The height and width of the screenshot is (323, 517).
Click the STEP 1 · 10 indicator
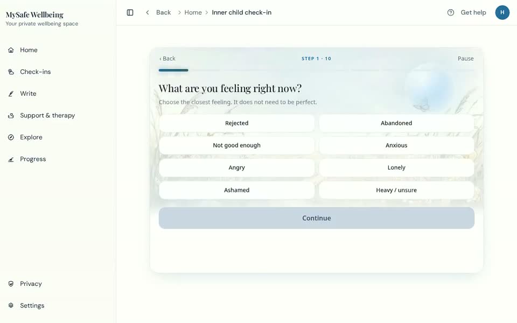pos(316,59)
